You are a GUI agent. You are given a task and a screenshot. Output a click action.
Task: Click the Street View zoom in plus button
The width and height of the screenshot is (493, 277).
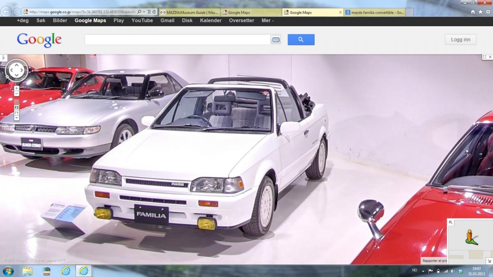pos(16,88)
